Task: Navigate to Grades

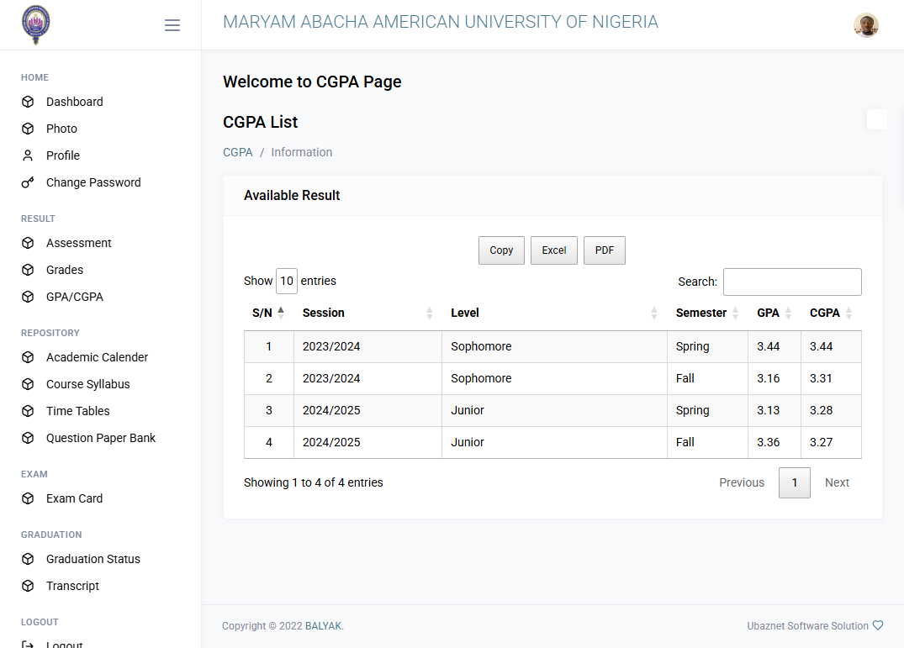Action: coord(65,270)
